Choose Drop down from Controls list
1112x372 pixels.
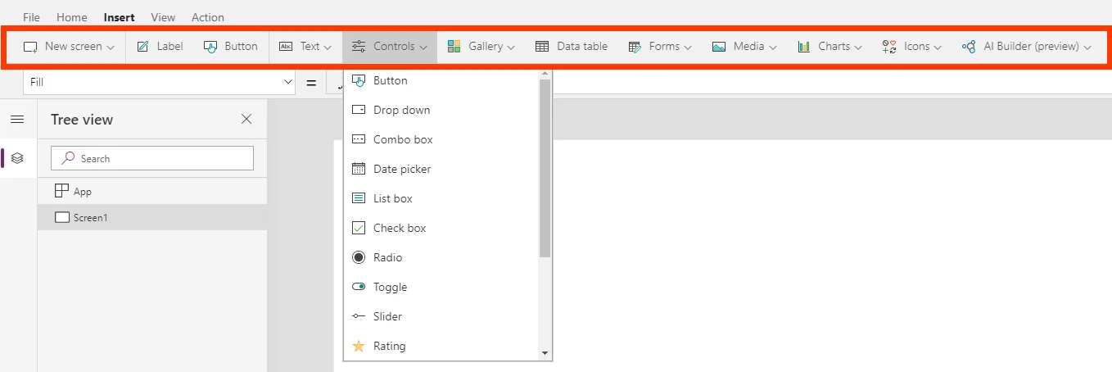pyautogui.click(x=441, y=110)
